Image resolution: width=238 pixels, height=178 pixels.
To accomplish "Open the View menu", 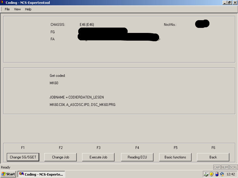I will [x=17, y=9].
